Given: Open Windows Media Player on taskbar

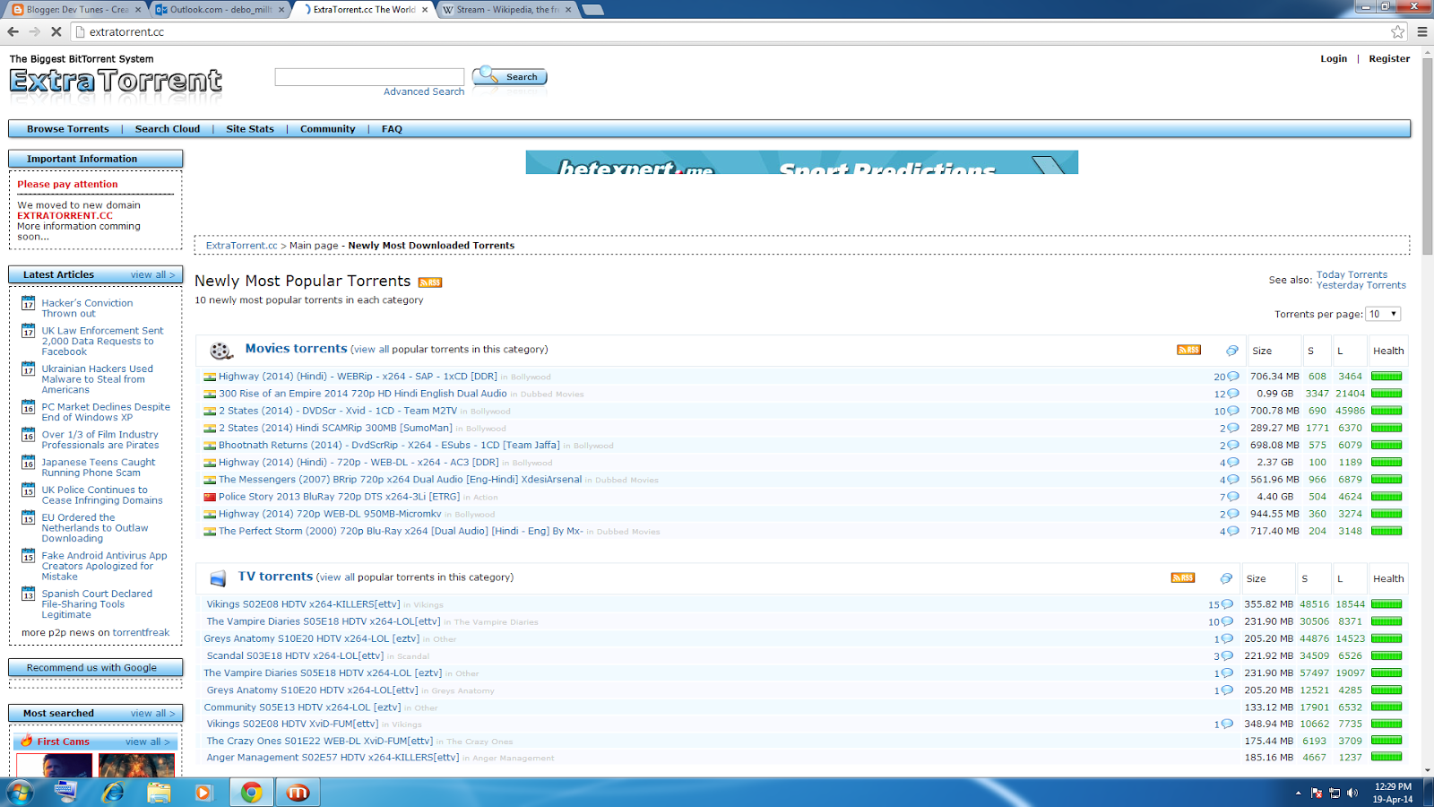Looking at the screenshot, I should (x=203, y=792).
